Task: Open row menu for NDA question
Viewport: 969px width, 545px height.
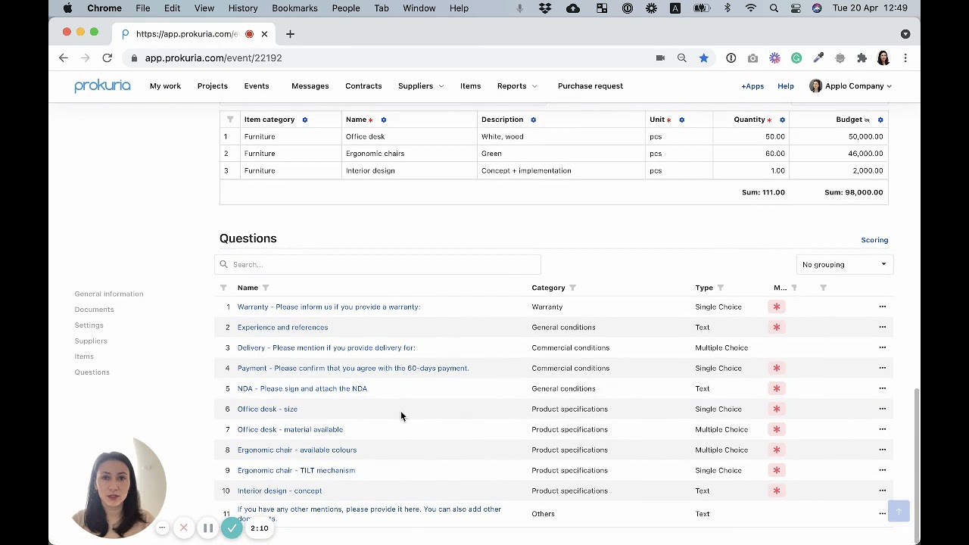Action: 883,388
